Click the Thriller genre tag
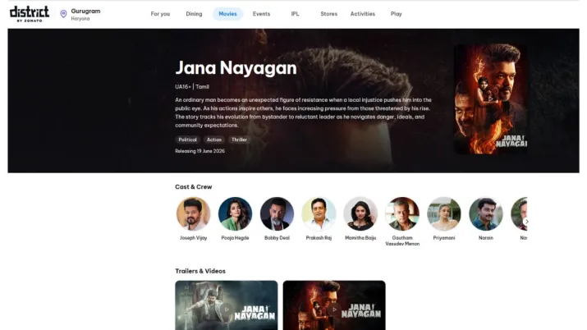The height and width of the screenshot is (330, 587). 239,140
